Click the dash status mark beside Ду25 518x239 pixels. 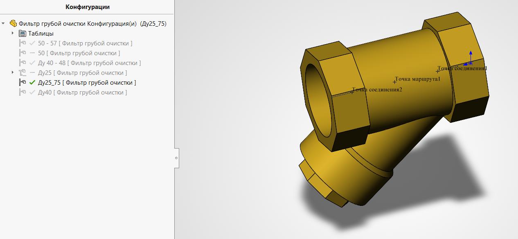pos(32,72)
